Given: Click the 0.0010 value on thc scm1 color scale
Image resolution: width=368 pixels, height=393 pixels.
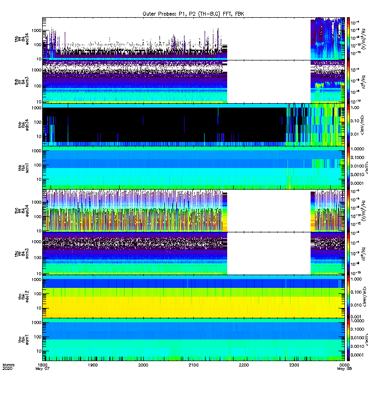Looking at the screenshot, I should [x=357, y=346].
